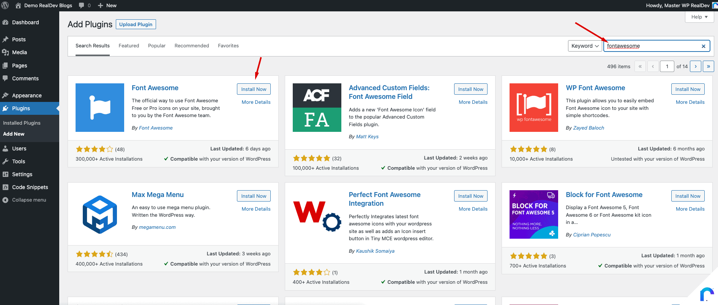
Task: Click the Block for Font Awesome thumbnail
Action: click(x=534, y=214)
